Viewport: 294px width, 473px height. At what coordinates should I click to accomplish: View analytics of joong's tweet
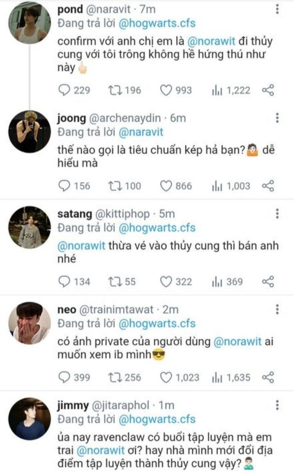[x=217, y=186]
